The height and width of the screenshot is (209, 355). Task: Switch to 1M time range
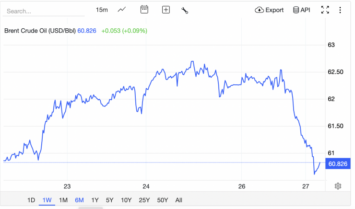tap(63, 200)
